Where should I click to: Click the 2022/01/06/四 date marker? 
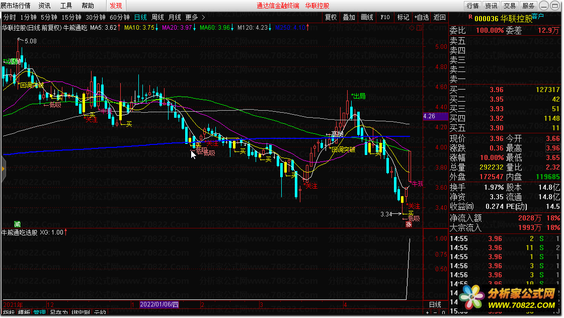(x=159, y=305)
